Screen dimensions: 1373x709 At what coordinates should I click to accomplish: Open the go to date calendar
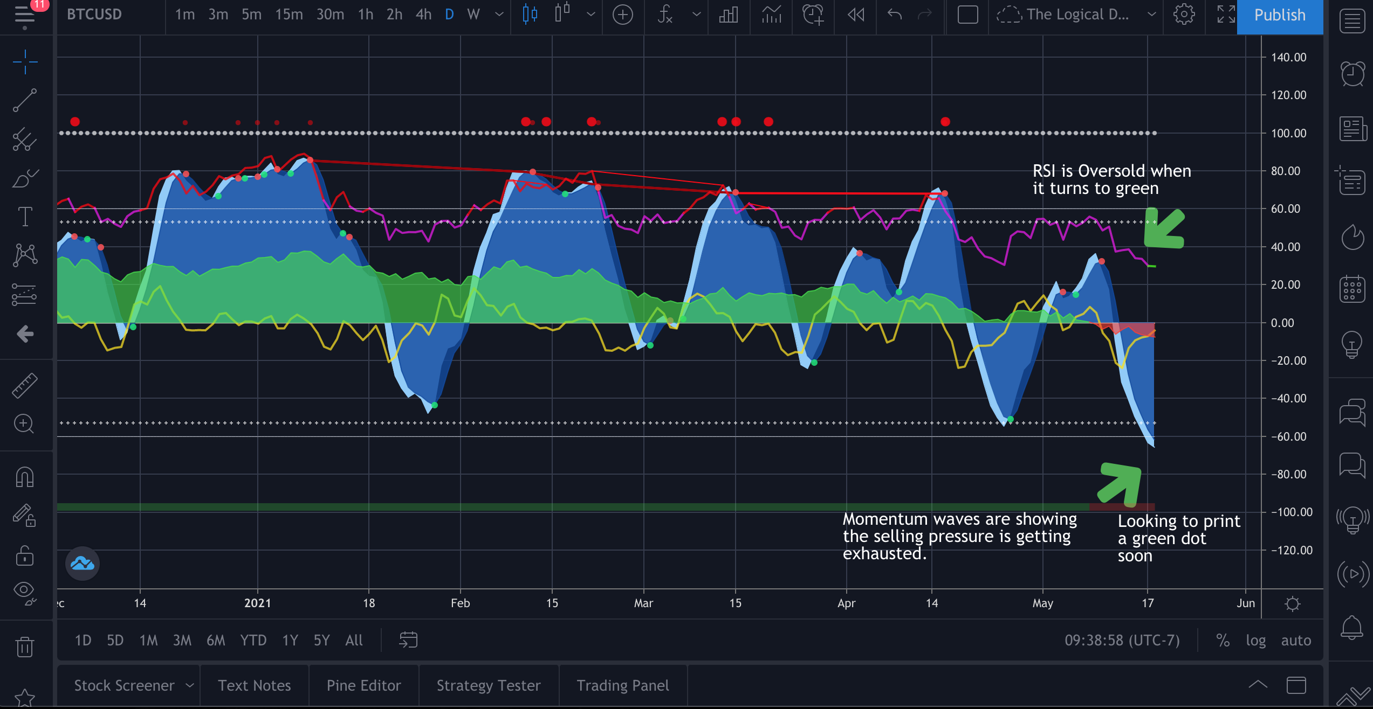coord(408,640)
